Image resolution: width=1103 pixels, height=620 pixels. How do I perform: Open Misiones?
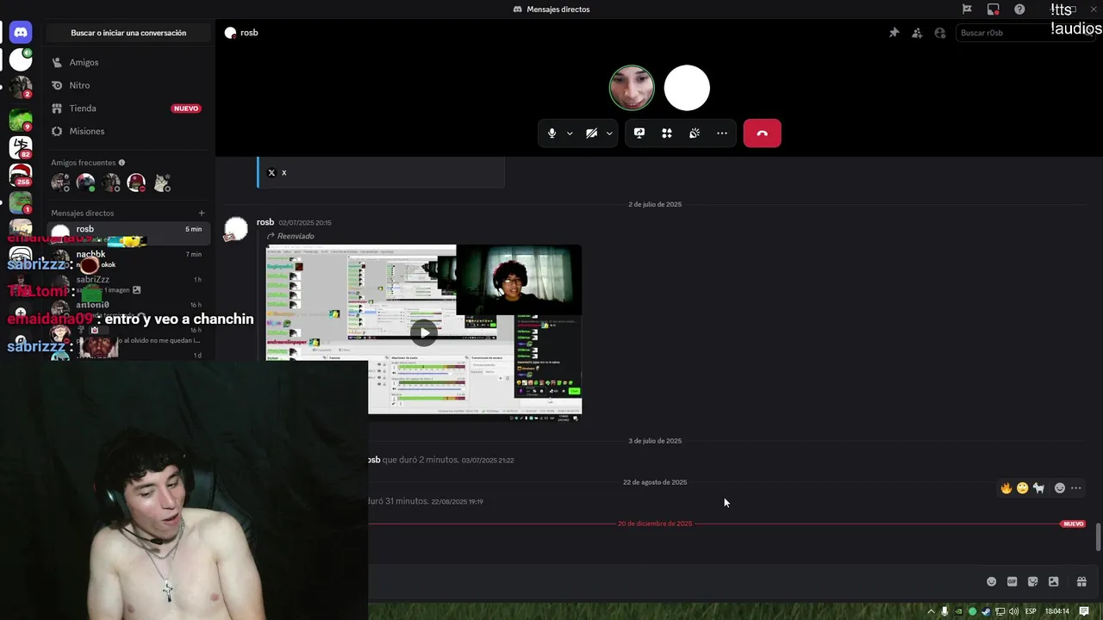[128, 131]
